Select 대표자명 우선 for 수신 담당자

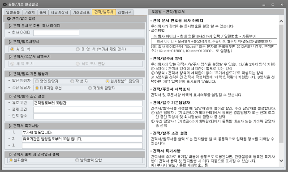coord(37,88)
